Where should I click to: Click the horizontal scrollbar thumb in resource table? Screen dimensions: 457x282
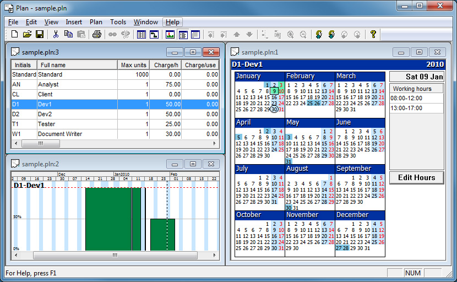point(41,144)
